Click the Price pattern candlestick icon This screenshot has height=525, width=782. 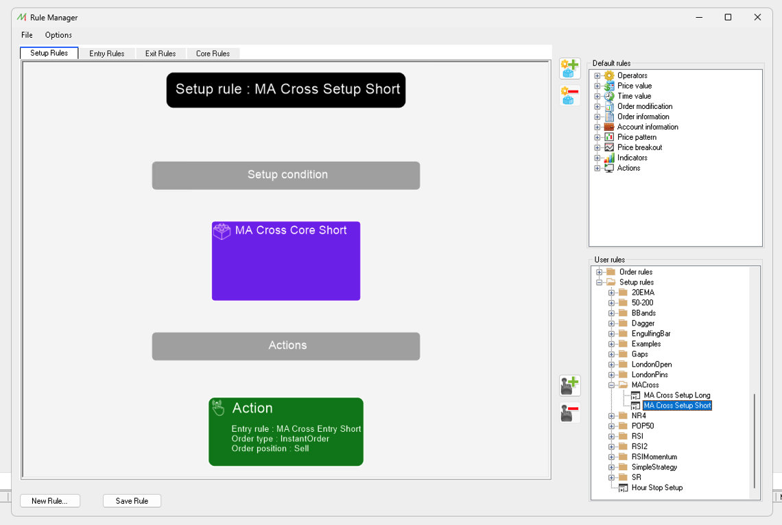[x=609, y=137]
